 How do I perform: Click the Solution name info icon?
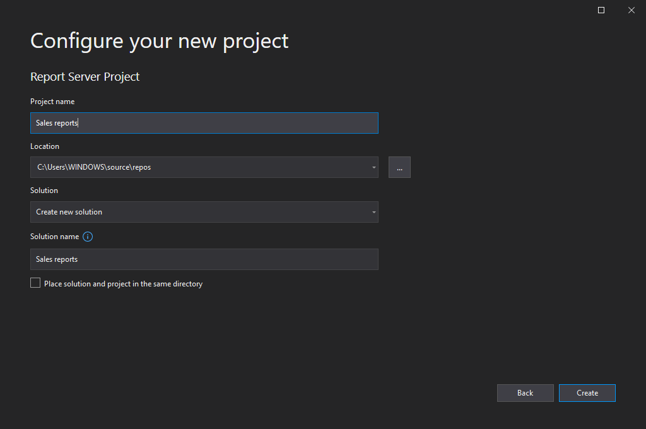point(88,237)
